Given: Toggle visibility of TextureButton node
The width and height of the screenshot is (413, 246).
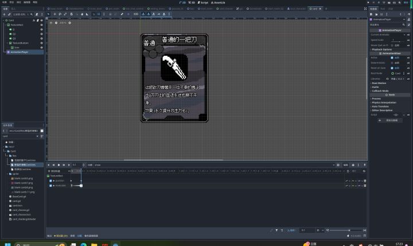Looking at the screenshot, I should coord(41,43).
